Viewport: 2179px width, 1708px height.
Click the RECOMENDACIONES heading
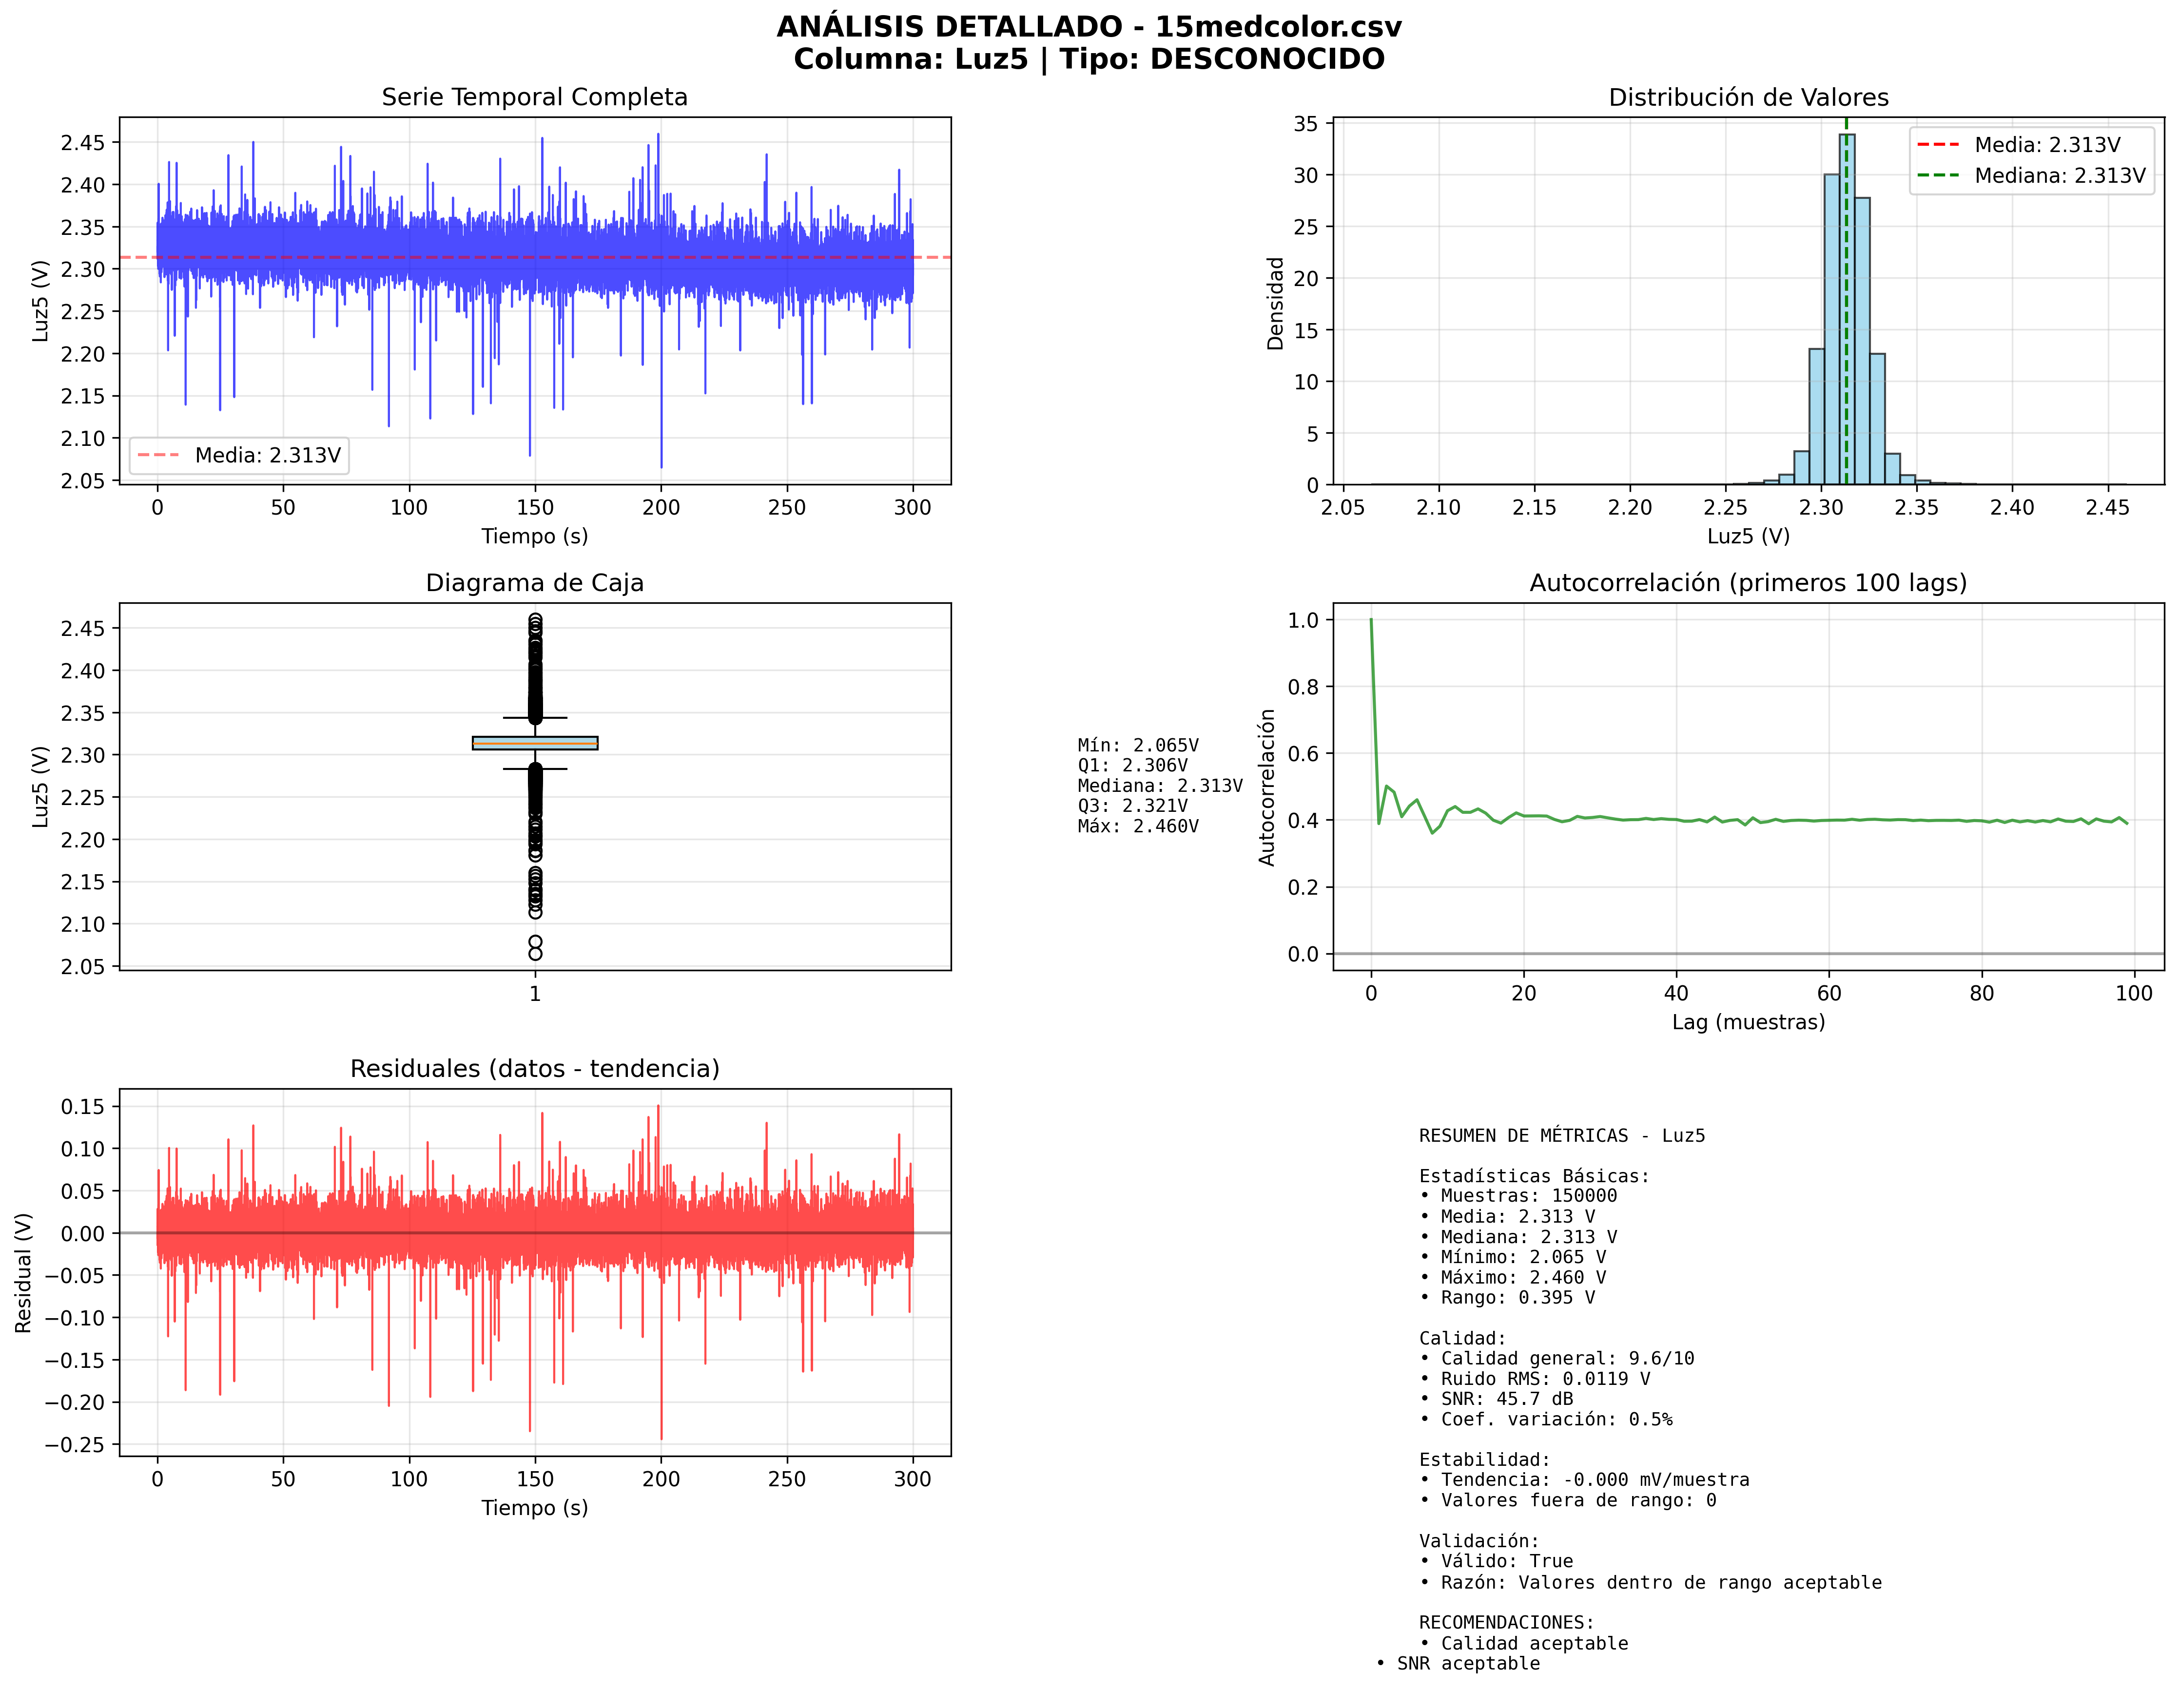[x=1506, y=1622]
